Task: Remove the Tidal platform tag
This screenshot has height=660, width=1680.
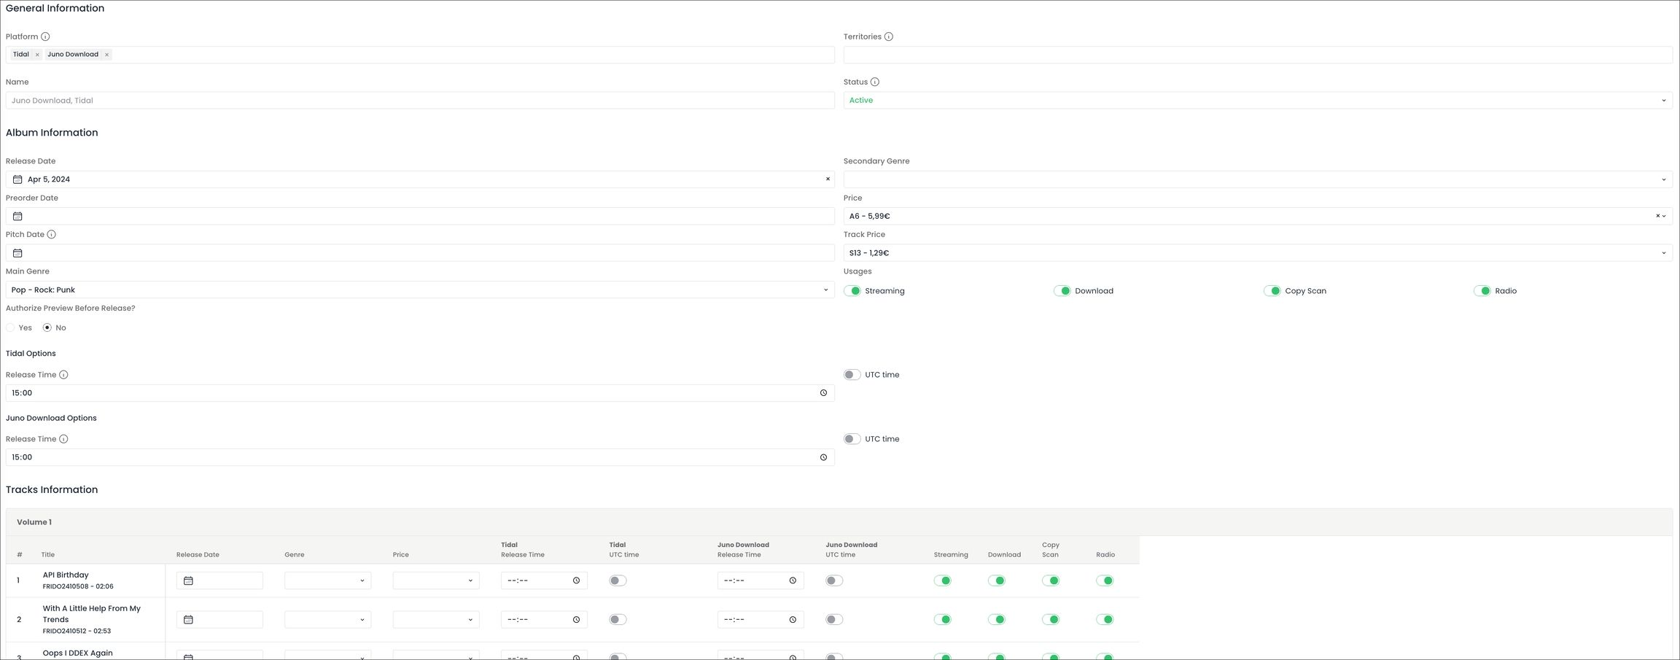Action: pyautogui.click(x=37, y=55)
